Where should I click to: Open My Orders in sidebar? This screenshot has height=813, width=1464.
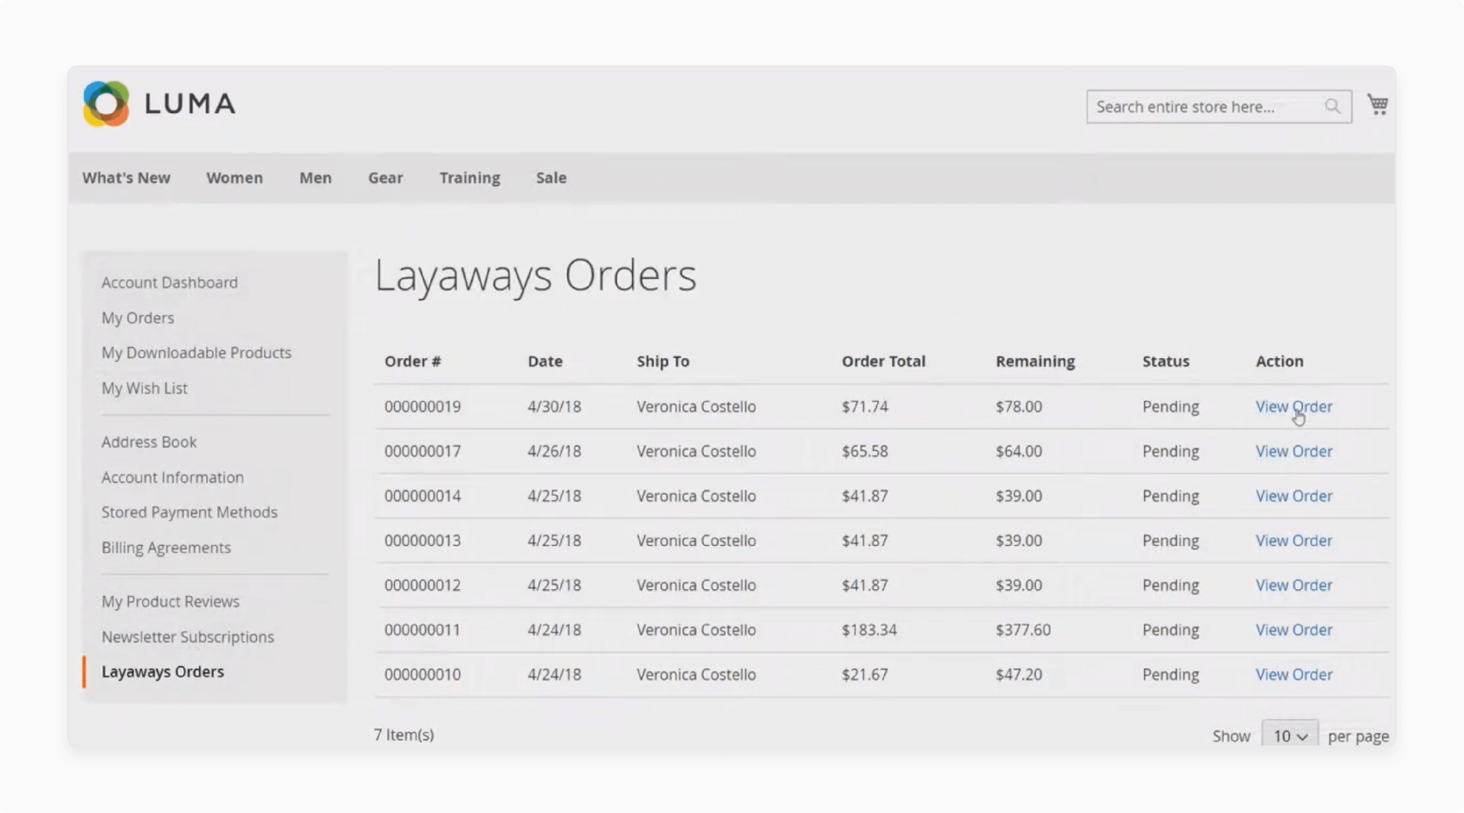(138, 318)
